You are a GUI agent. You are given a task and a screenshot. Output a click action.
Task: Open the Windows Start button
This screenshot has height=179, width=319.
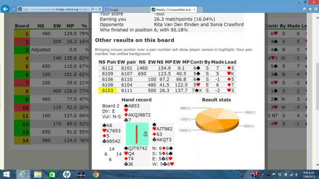pyautogui.click(x=6, y=175)
